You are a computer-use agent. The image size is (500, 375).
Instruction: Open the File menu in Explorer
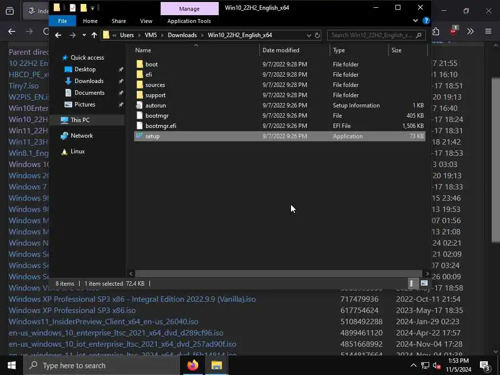coord(62,21)
